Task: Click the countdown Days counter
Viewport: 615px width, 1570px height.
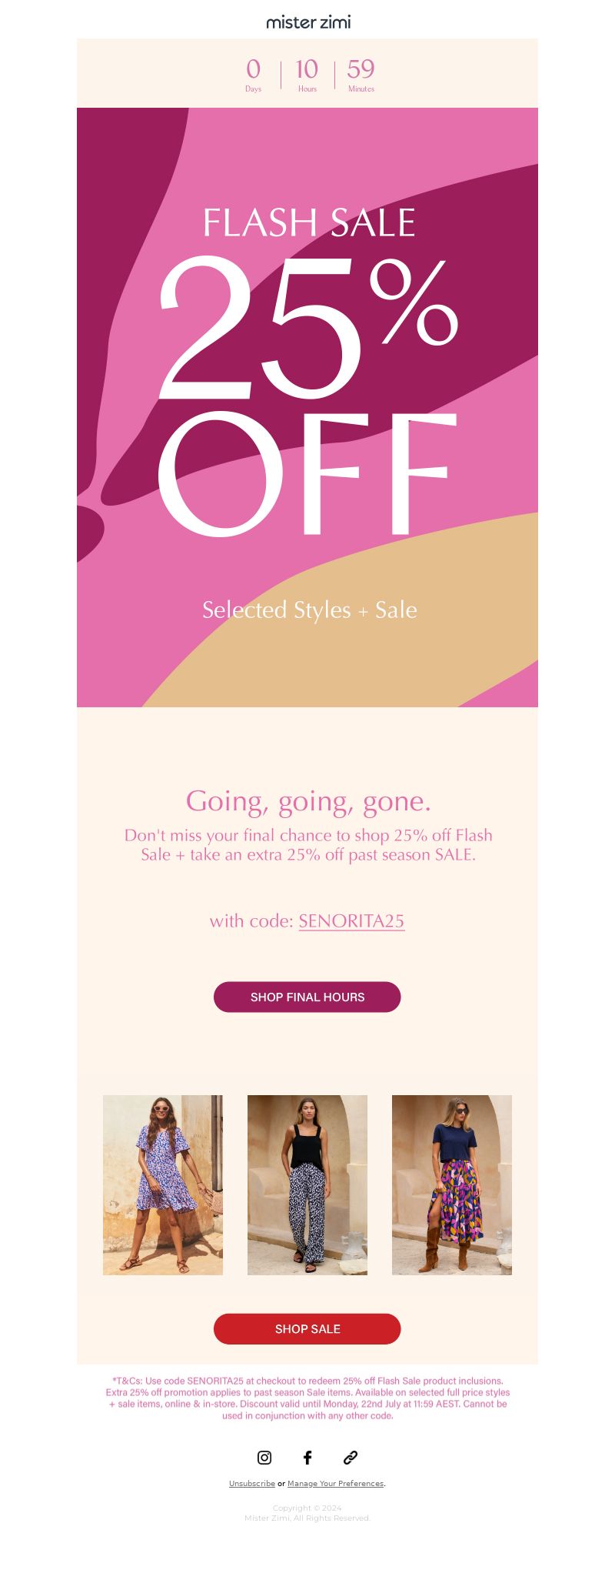Action: 253,75
